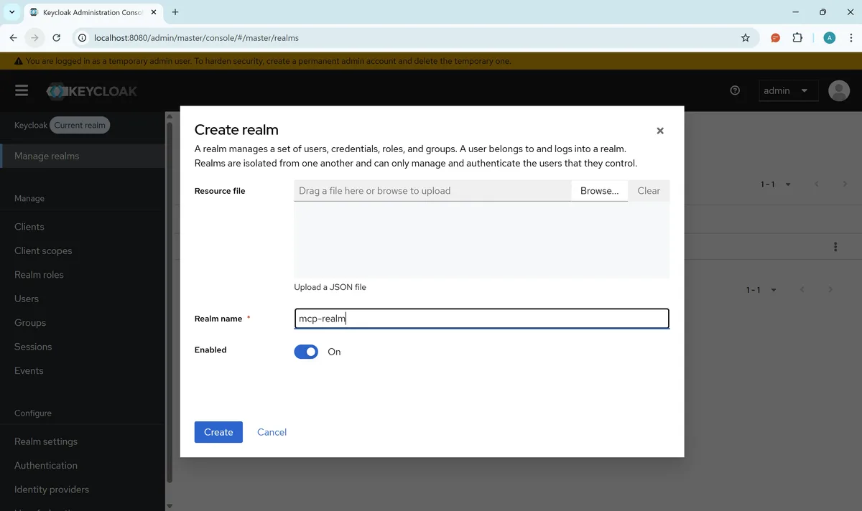
Task: Open Groups in the sidebar
Action: pyautogui.click(x=30, y=323)
